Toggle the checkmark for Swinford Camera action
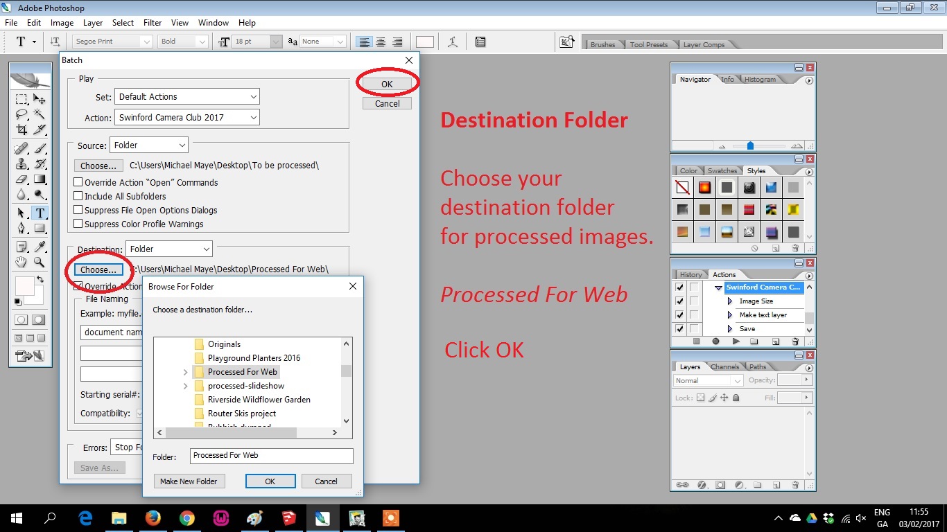Image resolution: width=947 pixels, height=532 pixels. [679, 287]
